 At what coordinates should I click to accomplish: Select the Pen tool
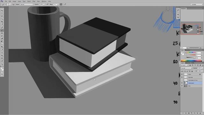point(2,50)
